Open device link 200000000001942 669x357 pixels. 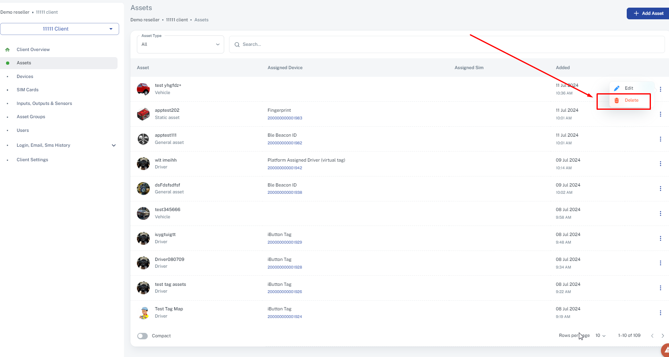click(x=285, y=168)
